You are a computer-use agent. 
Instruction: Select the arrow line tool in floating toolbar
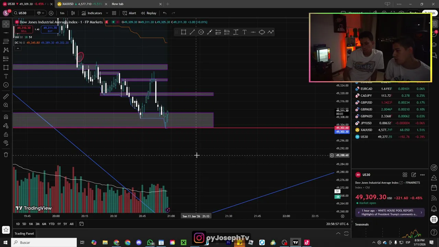tap(210, 32)
